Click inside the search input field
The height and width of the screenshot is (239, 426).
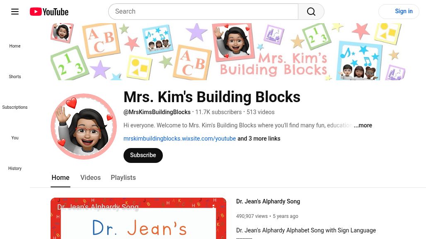(x=203, y=11)
